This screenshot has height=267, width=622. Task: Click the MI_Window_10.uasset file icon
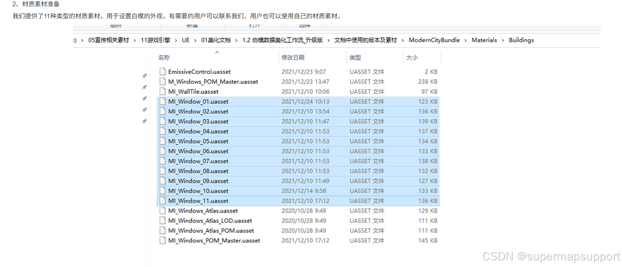pyautogui.click(x=163, y=191)
